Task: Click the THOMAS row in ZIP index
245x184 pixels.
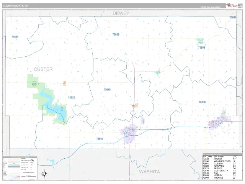Action: [220, 178]
